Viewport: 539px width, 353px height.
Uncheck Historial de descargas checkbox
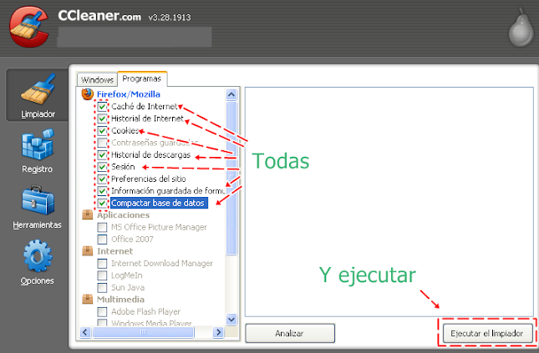(102, 154)
